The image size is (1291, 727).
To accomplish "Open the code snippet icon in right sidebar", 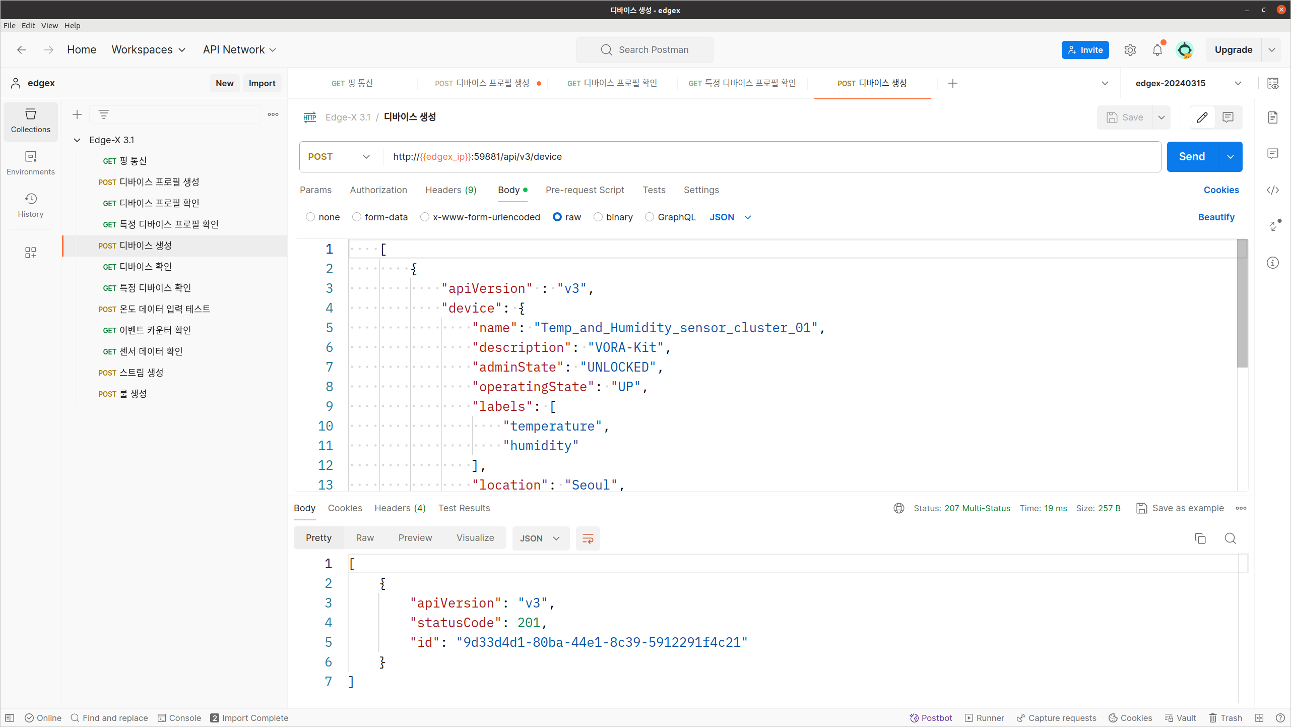I will pos(1273,190).
